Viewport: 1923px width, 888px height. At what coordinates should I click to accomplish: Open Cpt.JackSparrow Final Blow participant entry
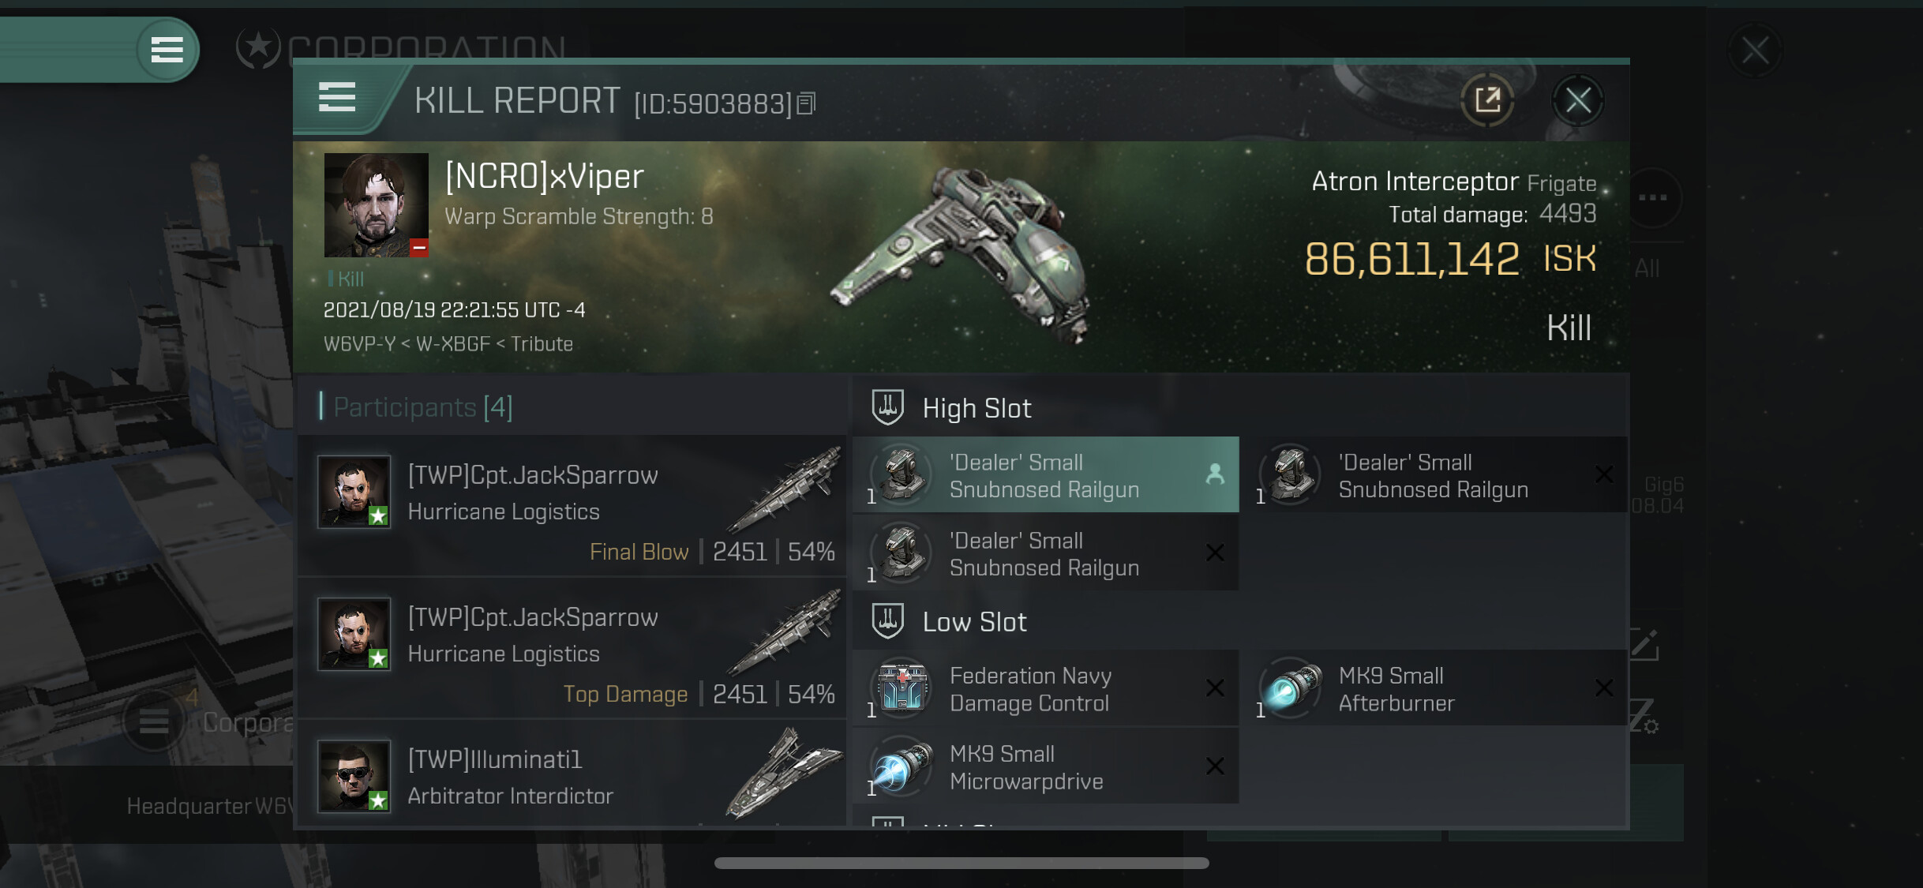pyautogui.click(x=573, y=505)
